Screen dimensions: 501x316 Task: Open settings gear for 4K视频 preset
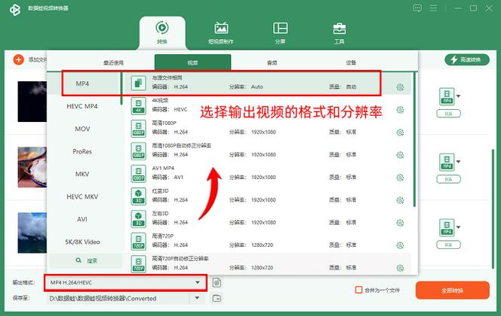point(400,110)
